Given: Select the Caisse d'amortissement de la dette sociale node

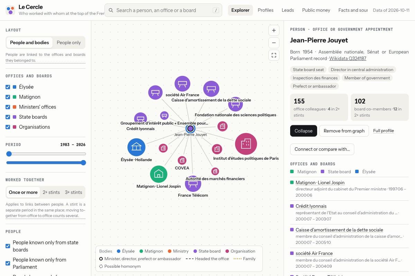Looking at the screenshot, I should click(211, 89).
